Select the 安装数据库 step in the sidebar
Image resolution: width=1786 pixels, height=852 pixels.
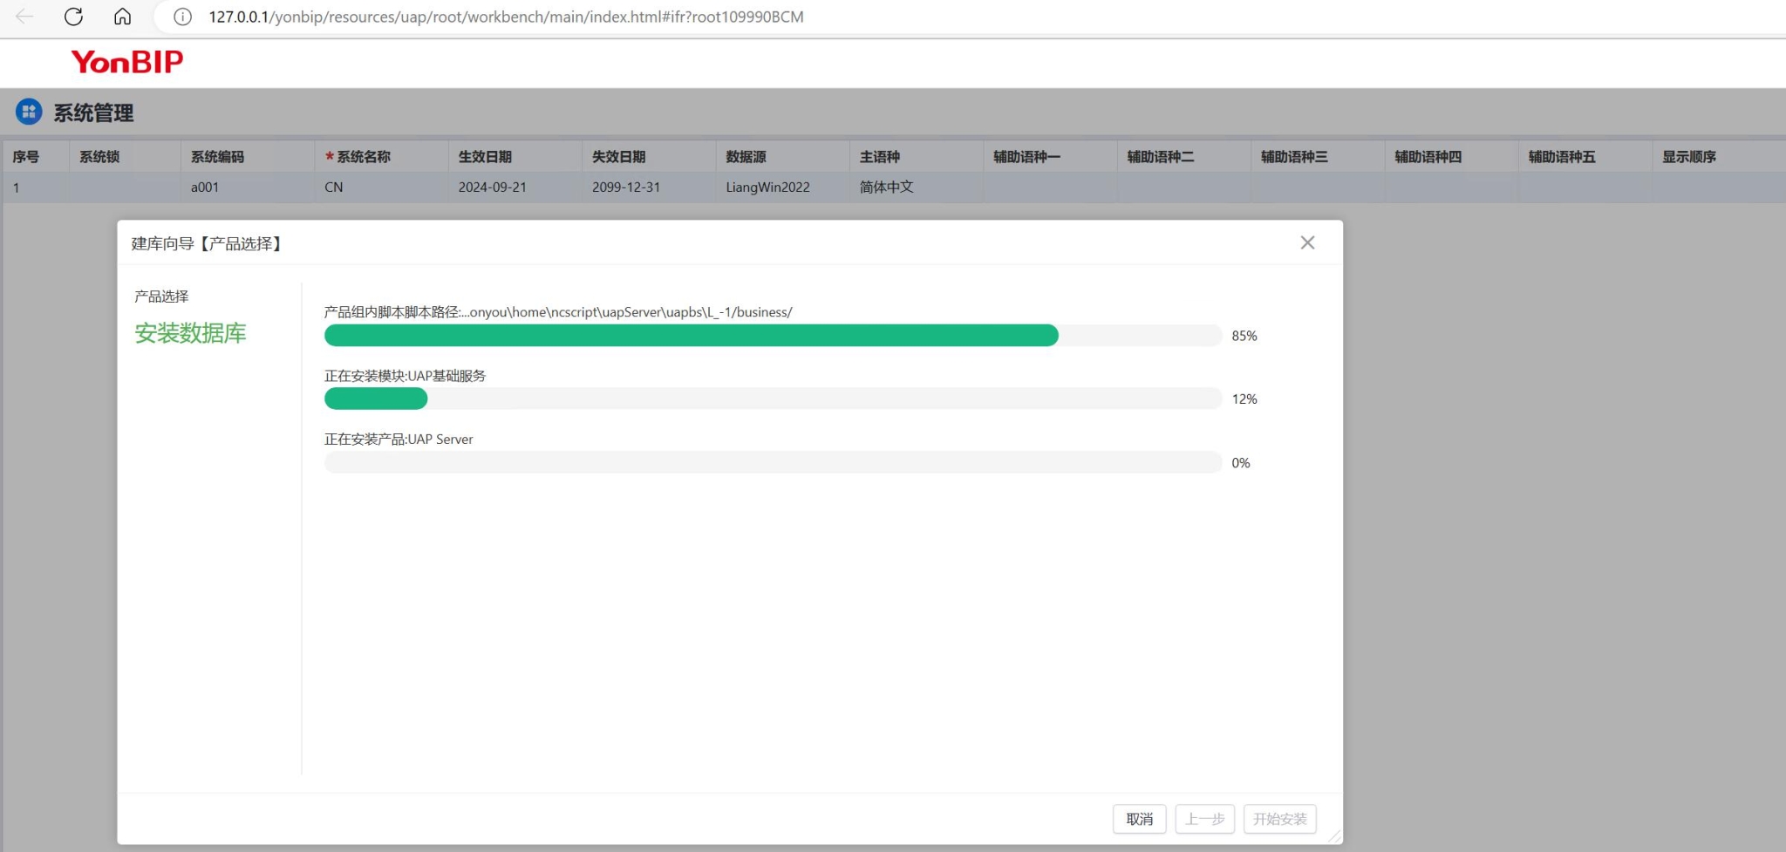coord(190,333)
